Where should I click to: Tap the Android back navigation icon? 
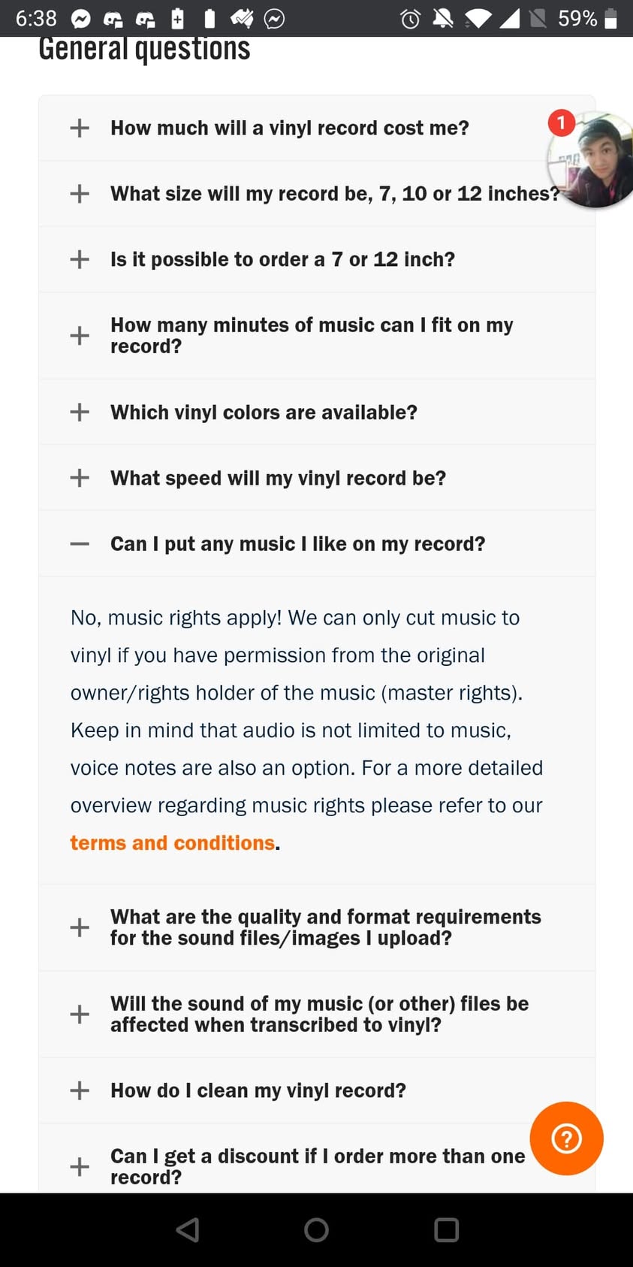[188, 1229]
